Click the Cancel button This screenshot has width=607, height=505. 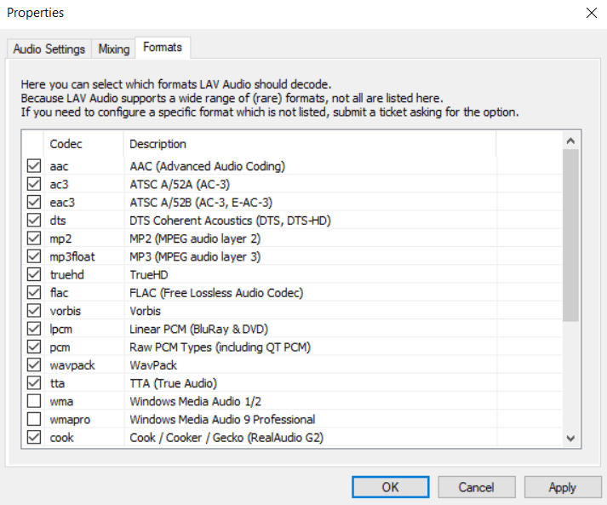(477, 487)
